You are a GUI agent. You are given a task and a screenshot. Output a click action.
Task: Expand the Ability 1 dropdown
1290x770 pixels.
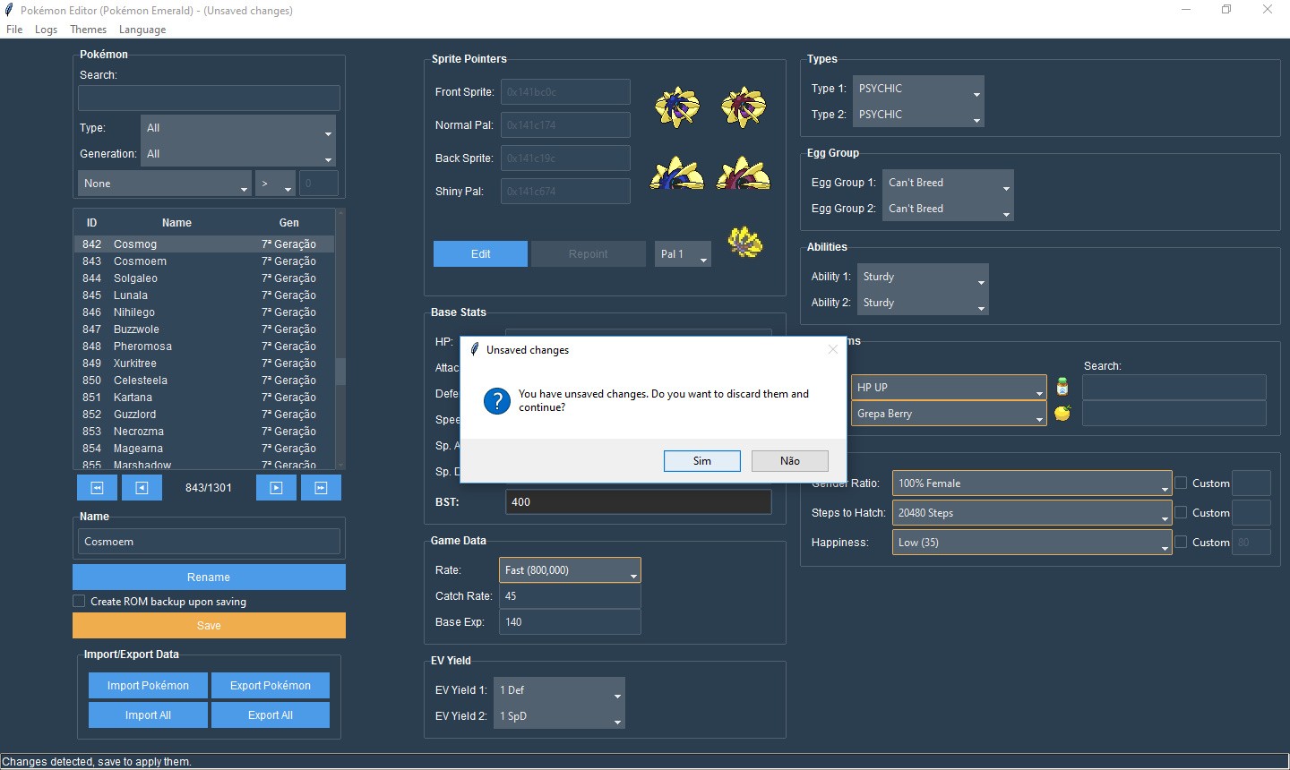point(923,277)
